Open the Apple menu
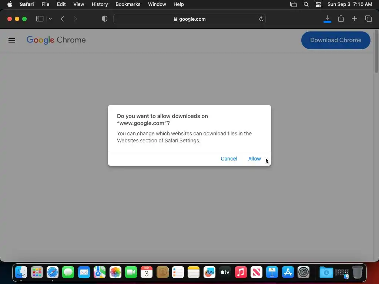Screen dimensions: 379x284 click(10, 4)
